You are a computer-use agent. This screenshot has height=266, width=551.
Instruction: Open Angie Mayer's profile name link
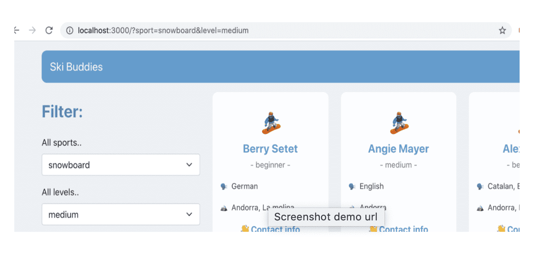[398, 149]
